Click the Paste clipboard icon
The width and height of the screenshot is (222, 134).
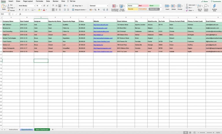[x=3, y=6]
